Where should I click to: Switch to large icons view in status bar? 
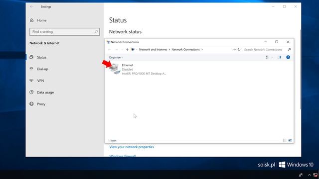point(290,140)
